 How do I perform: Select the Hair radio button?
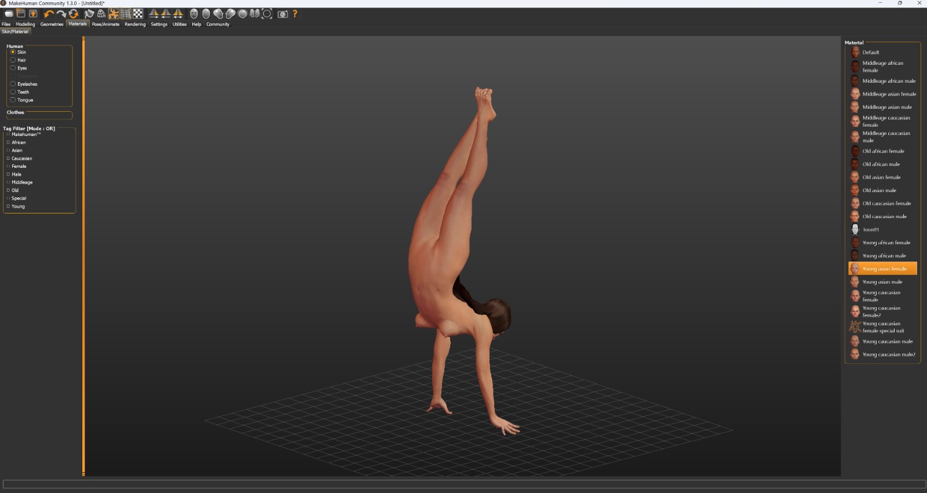tap(13, 60)
